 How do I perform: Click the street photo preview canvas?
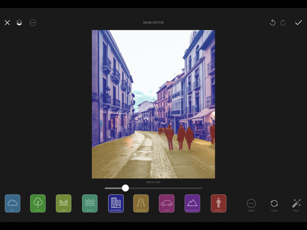153,104
